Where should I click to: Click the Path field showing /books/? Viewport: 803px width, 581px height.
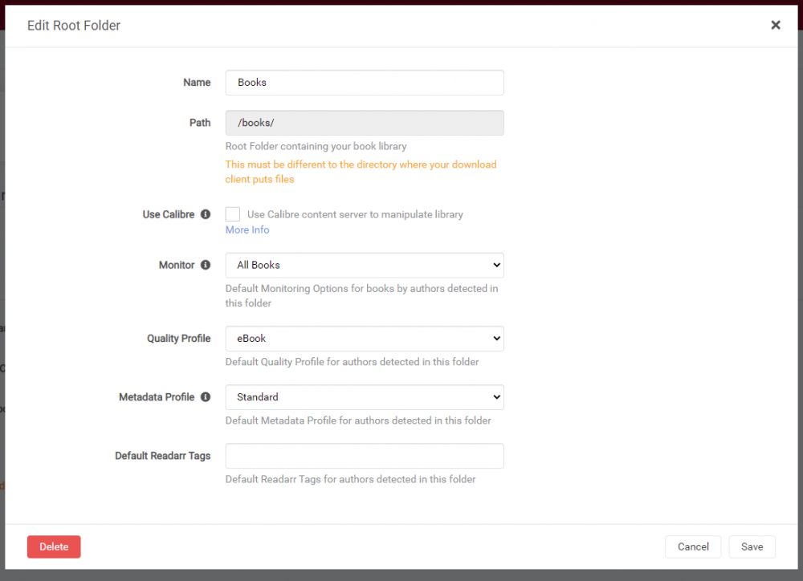365,123
